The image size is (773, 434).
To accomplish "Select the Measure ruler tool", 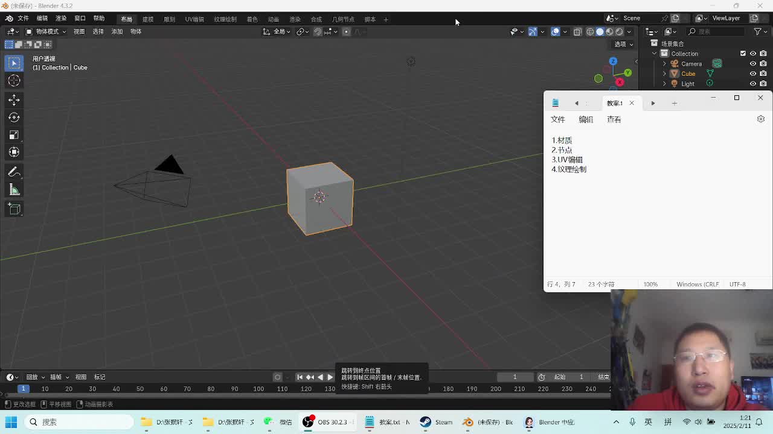I will (x=14, y=190).
